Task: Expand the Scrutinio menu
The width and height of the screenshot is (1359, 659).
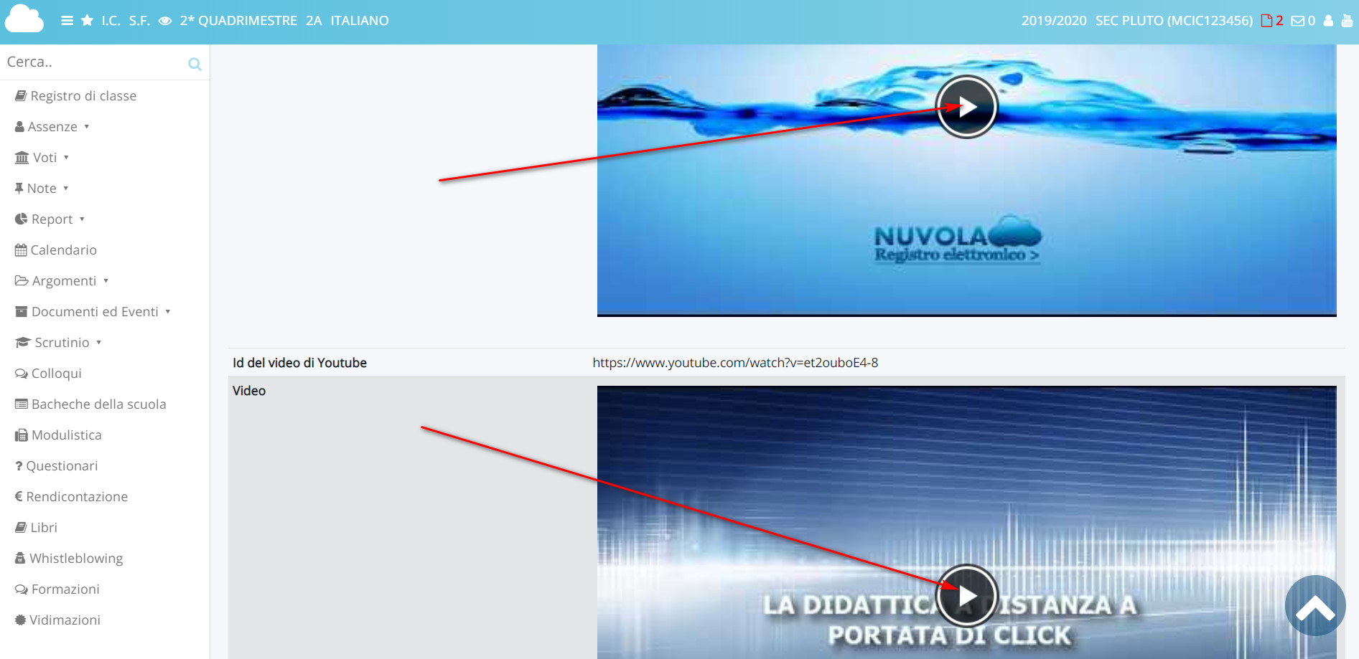Action: (x=58, y=343)
